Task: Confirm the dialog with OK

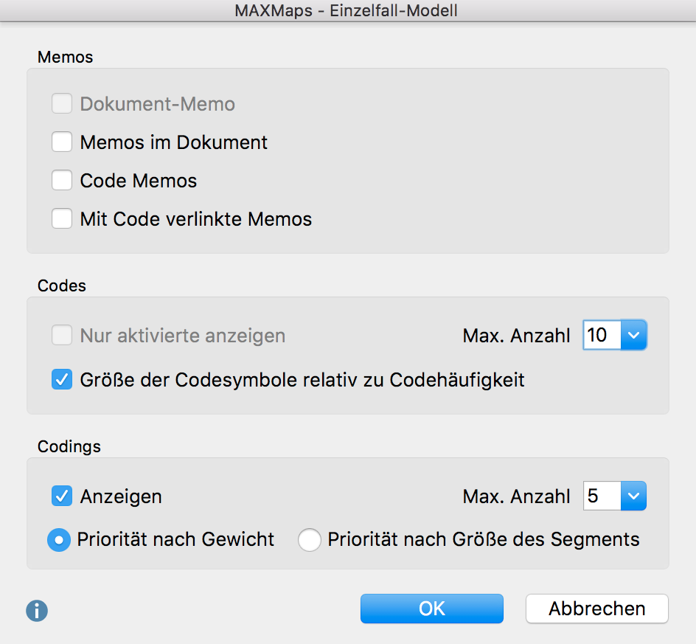Action: click(x=432, y=609)
